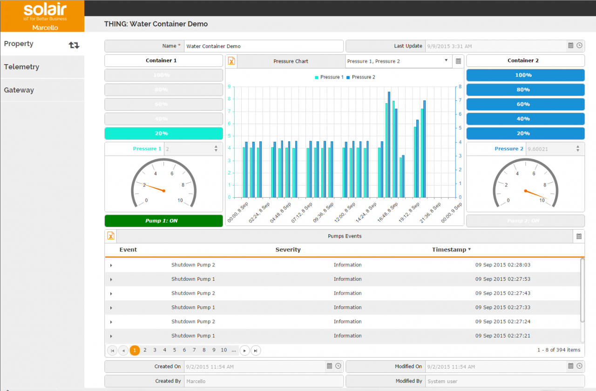This screenshot has width=596, height=391.
Task: Expand Shutdown Pump 2 row at 02:27:24
Action: pyautogui.click(x=111, y=322)
